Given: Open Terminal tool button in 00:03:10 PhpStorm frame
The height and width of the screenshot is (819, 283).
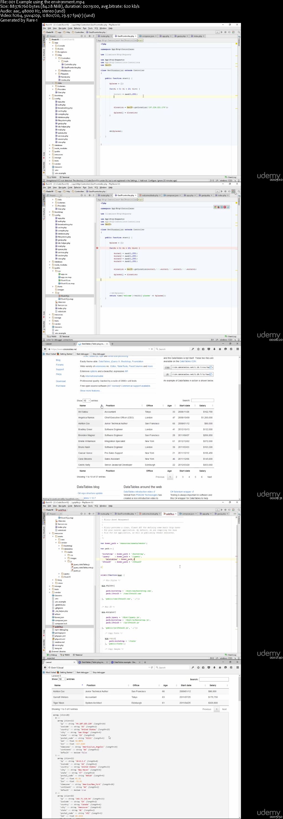Looking at the screenshot, I should (65, 177).
